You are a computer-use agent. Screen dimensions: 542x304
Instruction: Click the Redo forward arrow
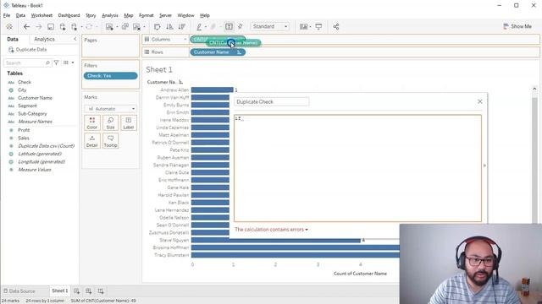39,26
